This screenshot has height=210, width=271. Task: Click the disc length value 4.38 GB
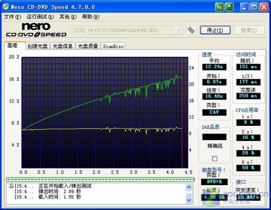(x=214, y=198)
